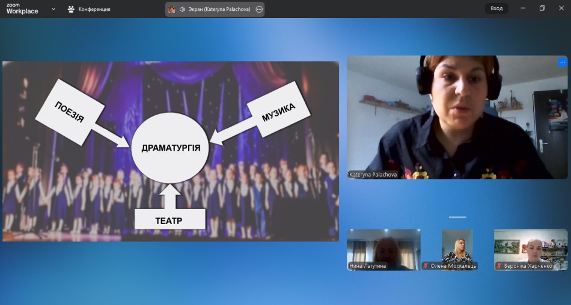Click the ДРАМАТУРГІЯ circle on shared slide
Image resolution: width=571 pixels, height=305 pixels.
click(170, 147)
